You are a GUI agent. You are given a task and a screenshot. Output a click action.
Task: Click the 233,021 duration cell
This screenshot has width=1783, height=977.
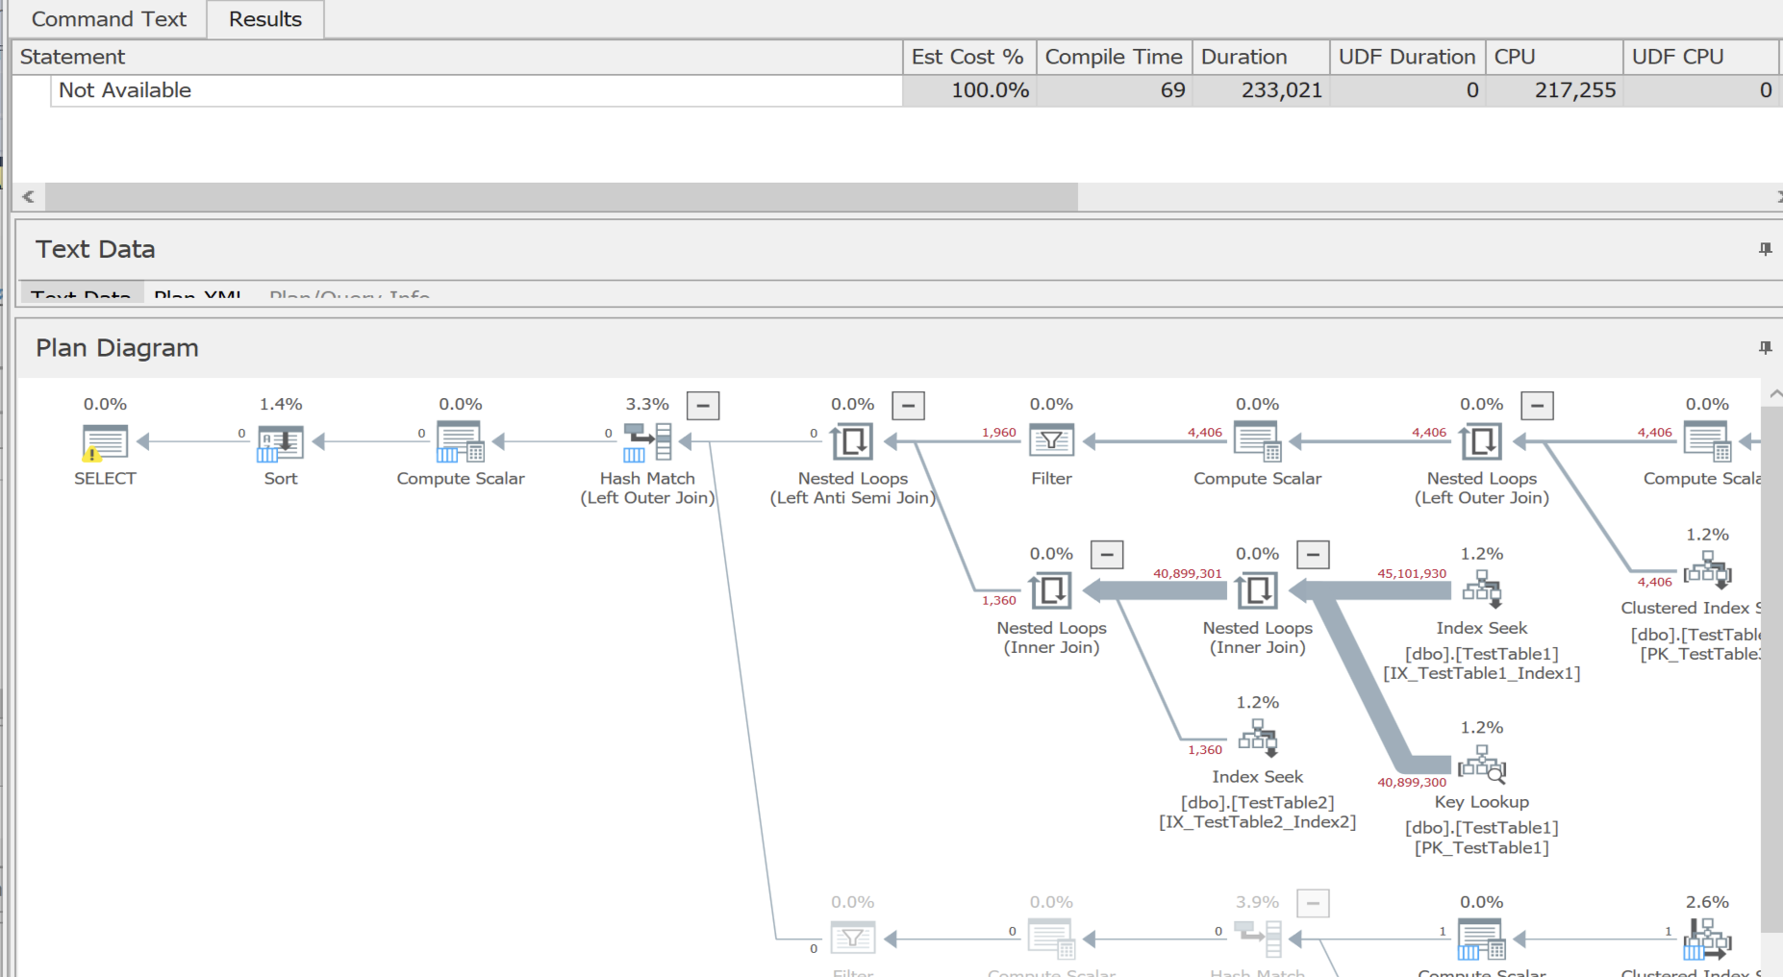coord(1262,90)
